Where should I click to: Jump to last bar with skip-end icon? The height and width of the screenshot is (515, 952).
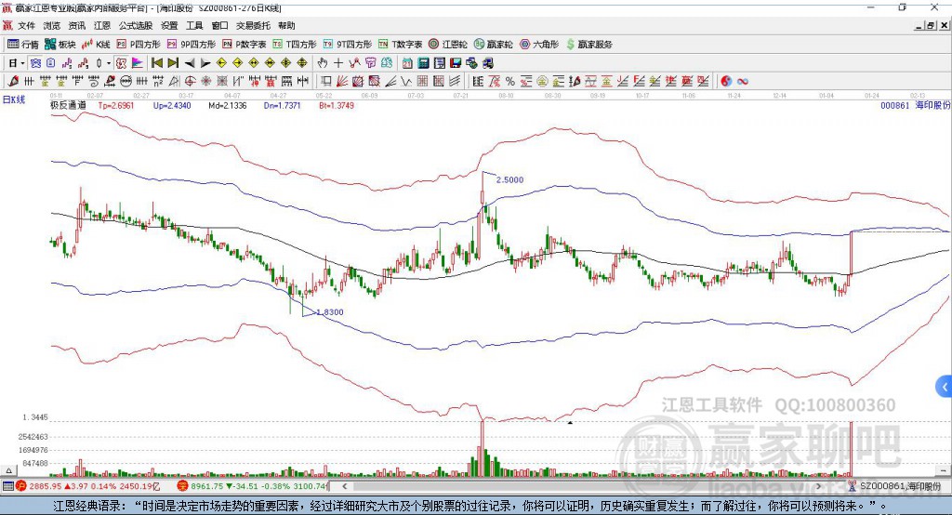pyautogui.click(x=173, y=63)
